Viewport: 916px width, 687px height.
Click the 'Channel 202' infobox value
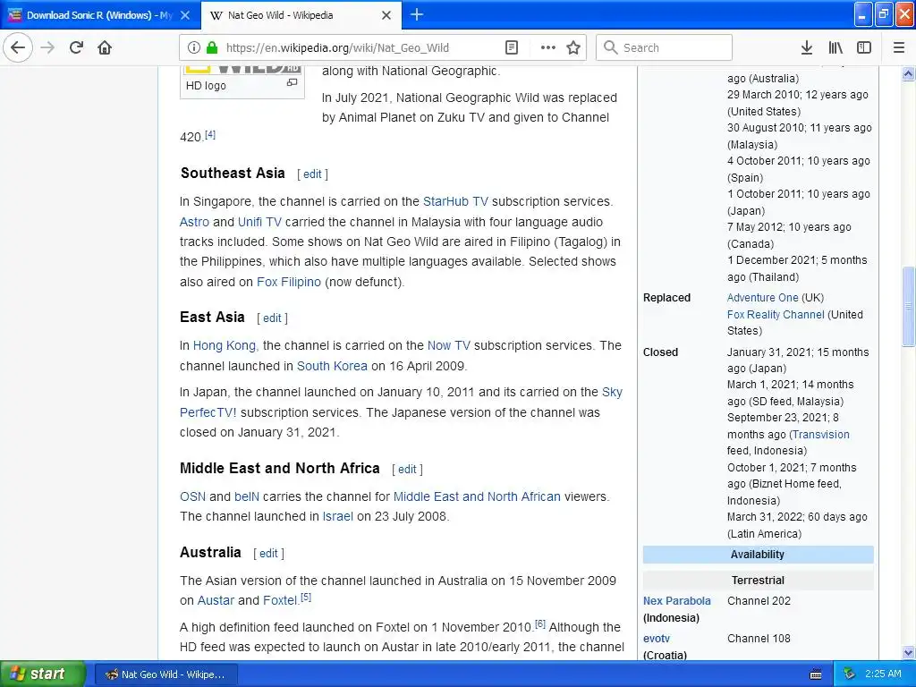[759, 601]
